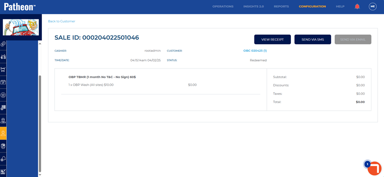Open the calendar sidebar icon

pos(3,82)
